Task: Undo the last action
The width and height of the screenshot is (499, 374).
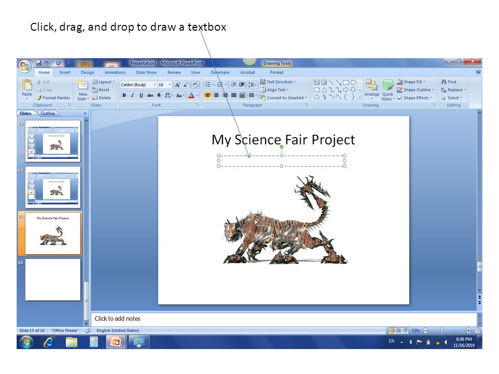Action: tap(46, 63)
